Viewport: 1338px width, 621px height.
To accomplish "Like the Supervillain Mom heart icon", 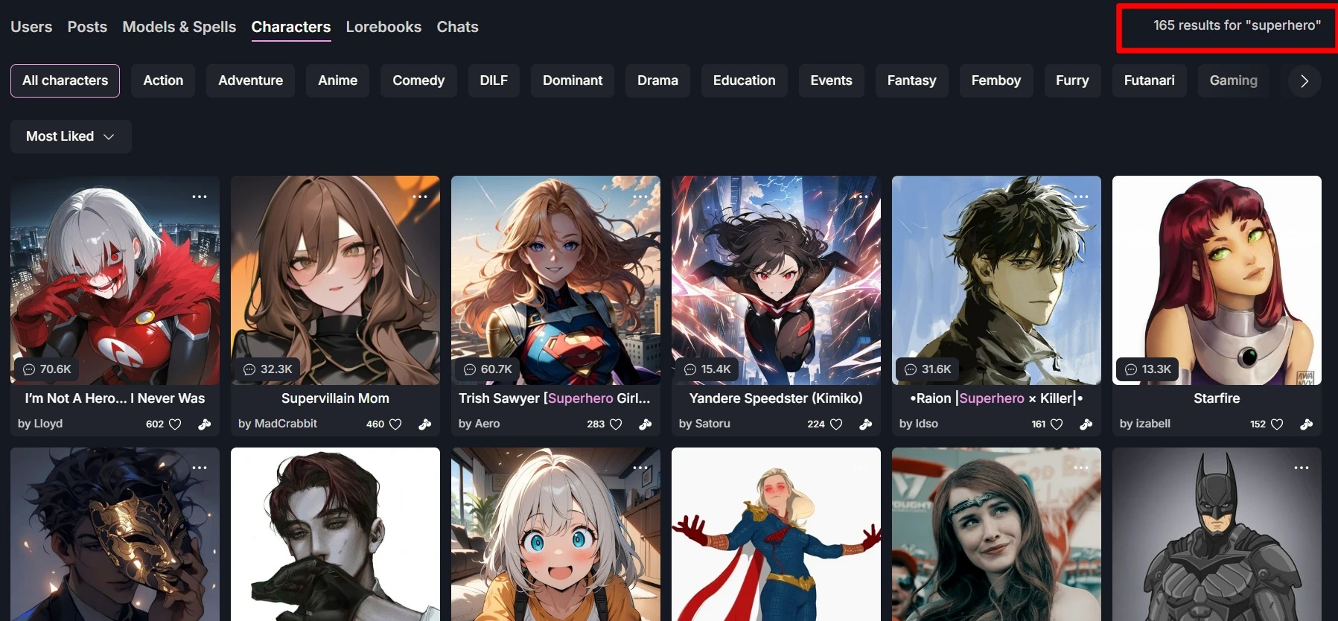I will (395, 424).
